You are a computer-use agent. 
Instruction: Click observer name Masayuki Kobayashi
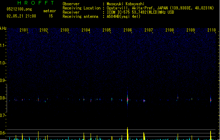(x=126, y=4)
